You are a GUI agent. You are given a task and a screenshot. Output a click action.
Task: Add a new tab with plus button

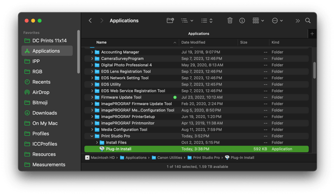click(312, 34)
